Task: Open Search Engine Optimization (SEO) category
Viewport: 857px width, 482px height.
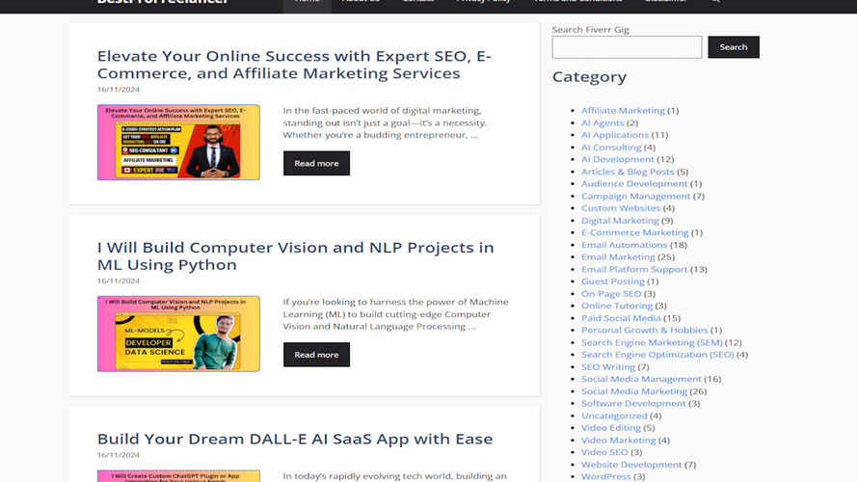Action: point(657,354)
